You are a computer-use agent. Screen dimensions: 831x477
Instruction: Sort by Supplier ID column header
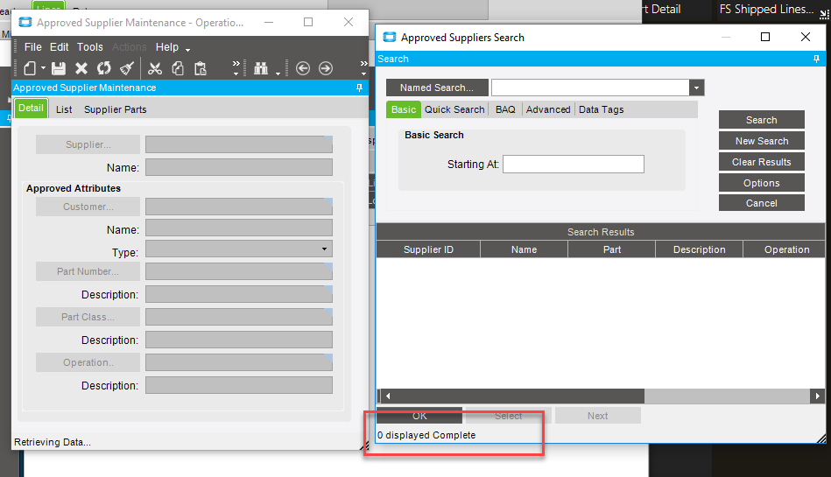click(428, 249)
